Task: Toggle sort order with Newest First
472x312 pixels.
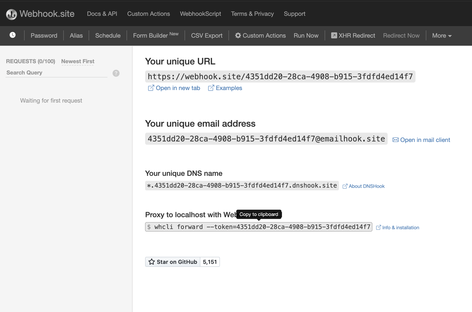Action: tap(78, 61)
